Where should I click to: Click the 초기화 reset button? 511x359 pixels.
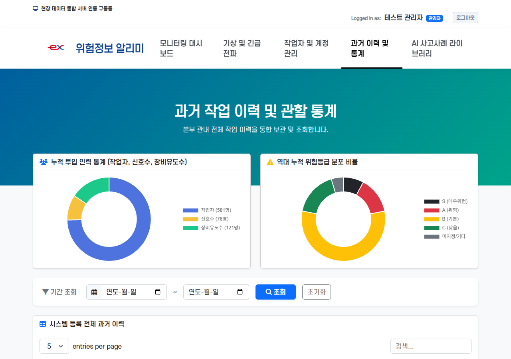tap(317, 292)
